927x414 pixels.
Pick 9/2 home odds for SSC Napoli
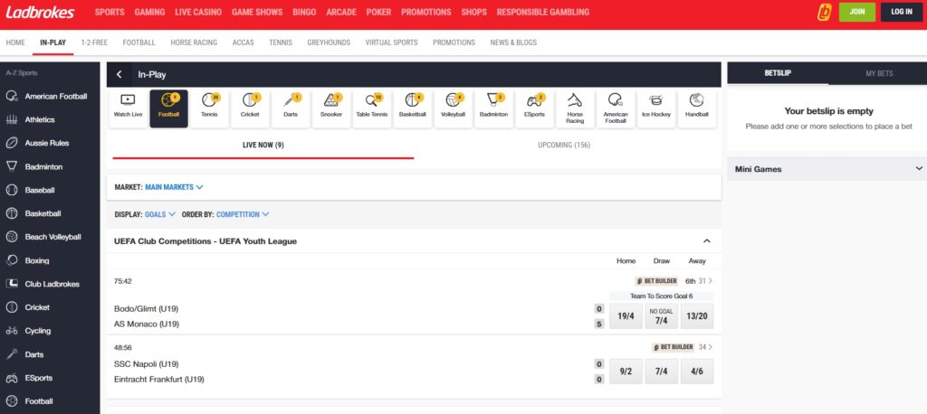[626, 372]
